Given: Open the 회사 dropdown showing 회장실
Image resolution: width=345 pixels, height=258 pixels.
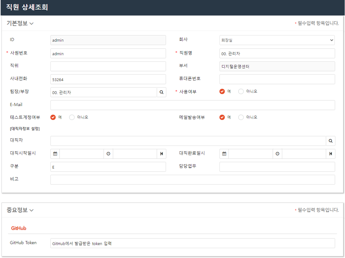Looking at the screenshot, I should pos(277,40).
